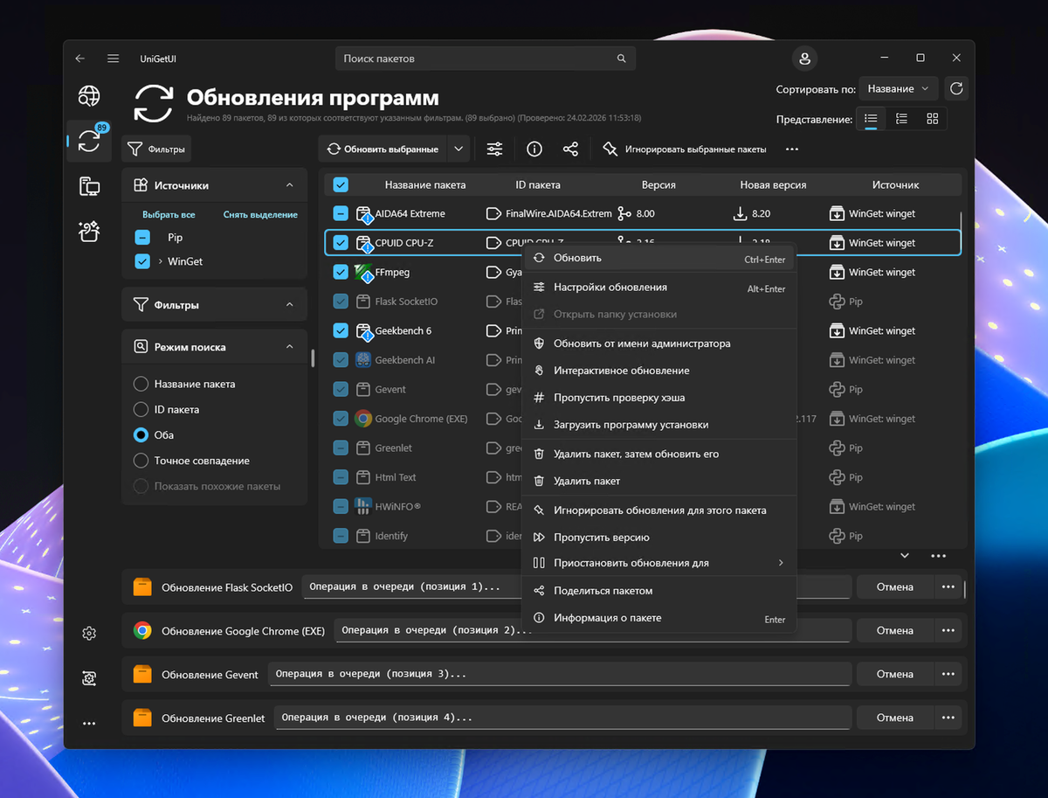Screen dimensions: 1048x798
Task: Open Flask SocketIO operation options ellipsis
Action: (x=948, y=587)
